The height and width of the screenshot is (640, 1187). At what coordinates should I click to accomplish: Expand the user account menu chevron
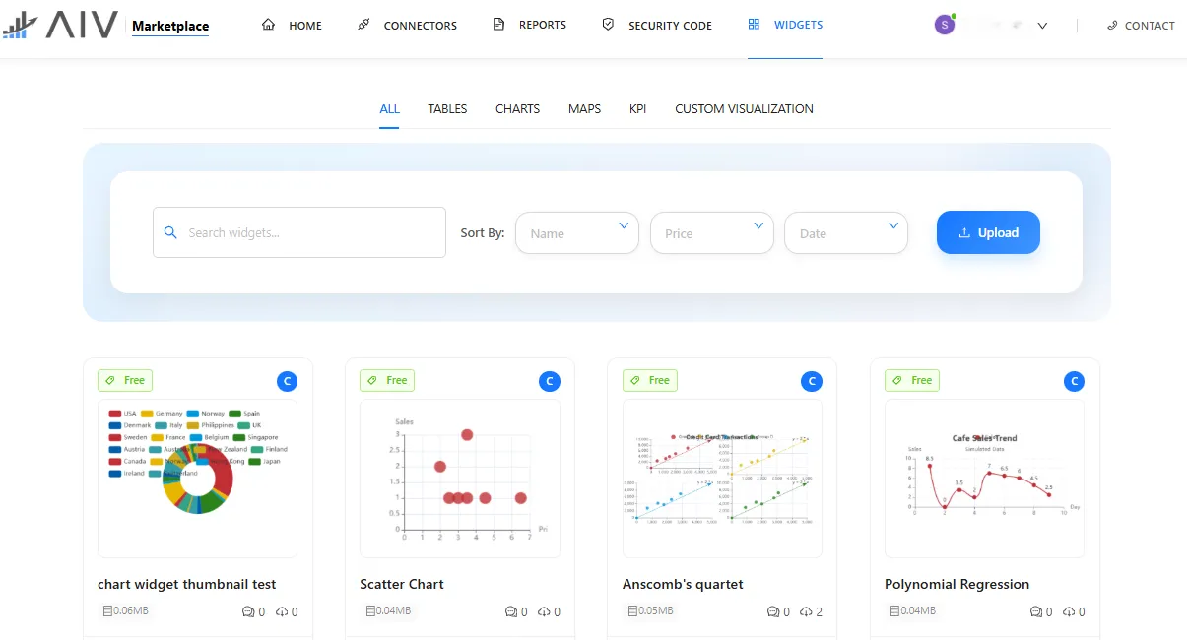click(x=1042, y=26)
